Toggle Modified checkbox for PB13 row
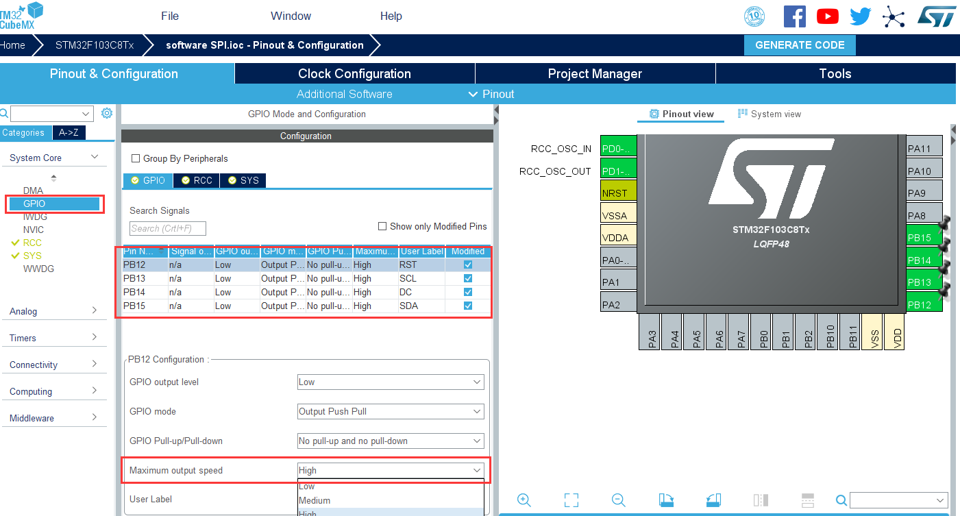The image size is (960, 516). (x=468, y=278)
